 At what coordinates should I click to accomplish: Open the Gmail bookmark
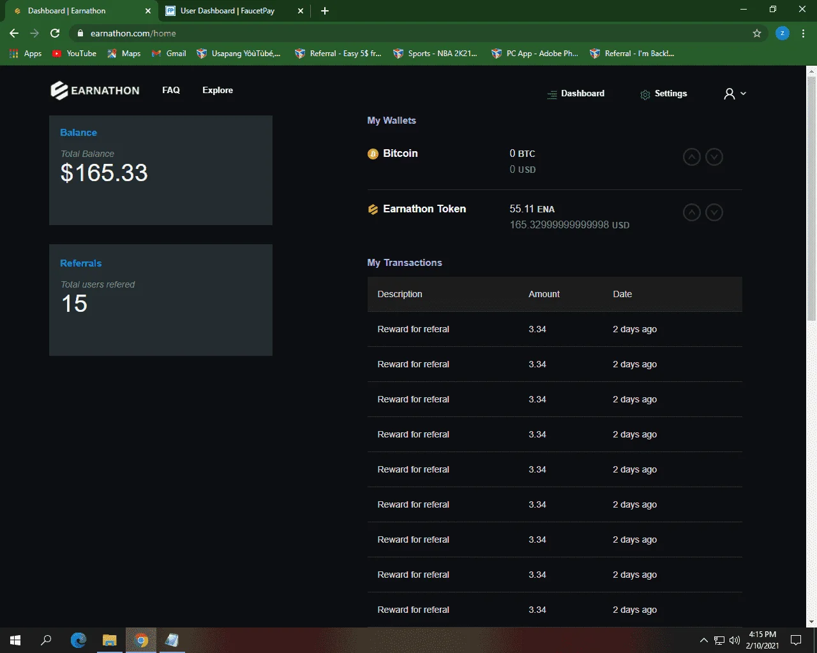[169, 54]
